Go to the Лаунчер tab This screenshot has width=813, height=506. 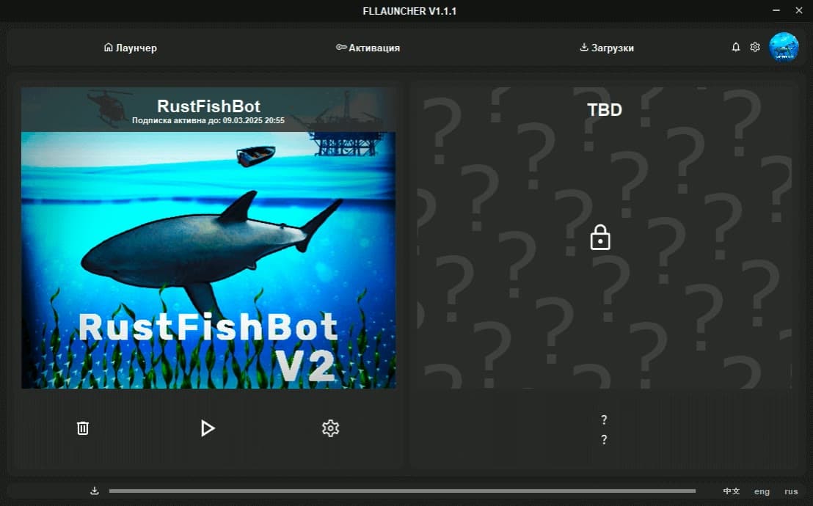[131, 47]
